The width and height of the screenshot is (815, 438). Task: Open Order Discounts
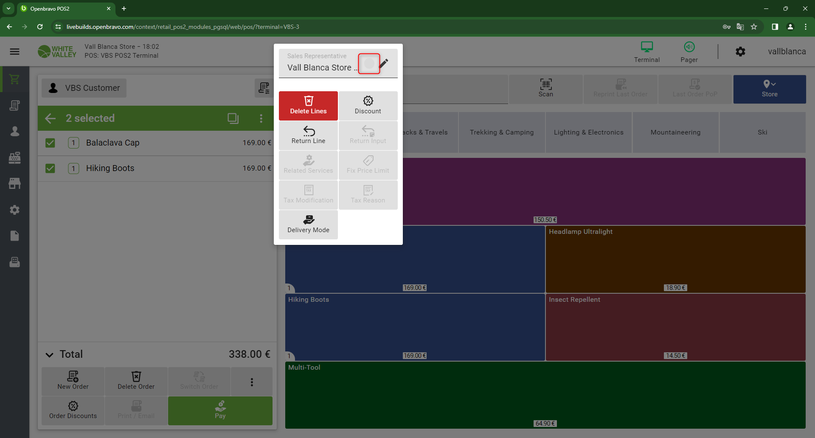[x=73, y=410]
